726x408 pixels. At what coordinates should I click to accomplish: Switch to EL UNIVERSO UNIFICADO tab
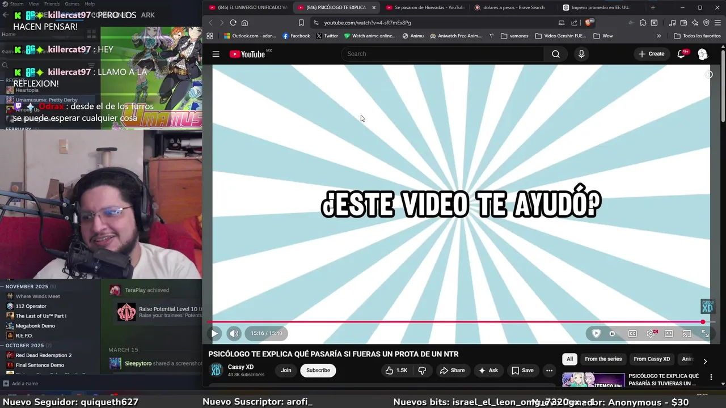coord(248,7)
